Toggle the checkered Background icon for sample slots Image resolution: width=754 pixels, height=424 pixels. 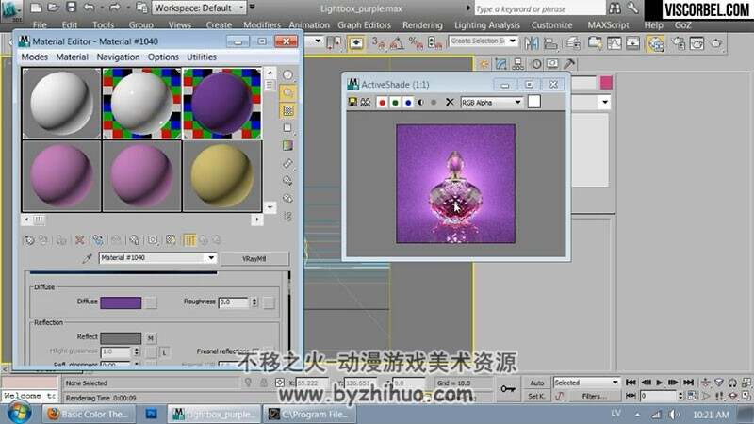[287, 110]
